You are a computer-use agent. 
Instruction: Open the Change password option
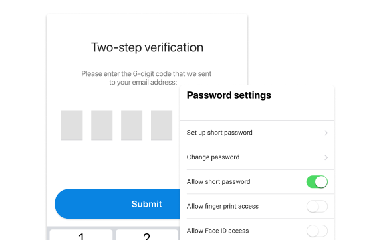click(x=257, y=157)
